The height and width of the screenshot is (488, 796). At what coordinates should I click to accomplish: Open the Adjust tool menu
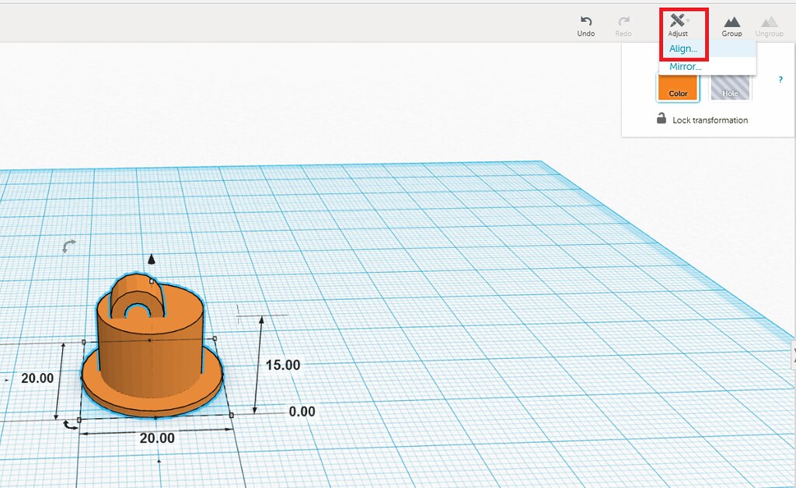(x=678, y=26)
